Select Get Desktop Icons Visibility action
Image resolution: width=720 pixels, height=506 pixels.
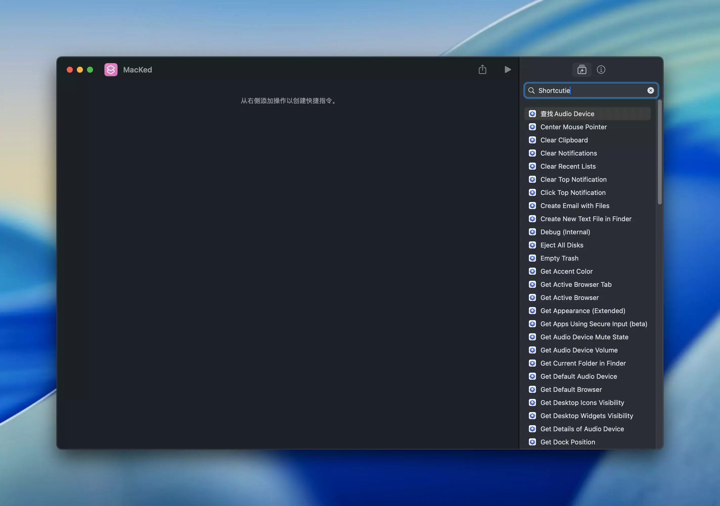coord(582,403)
